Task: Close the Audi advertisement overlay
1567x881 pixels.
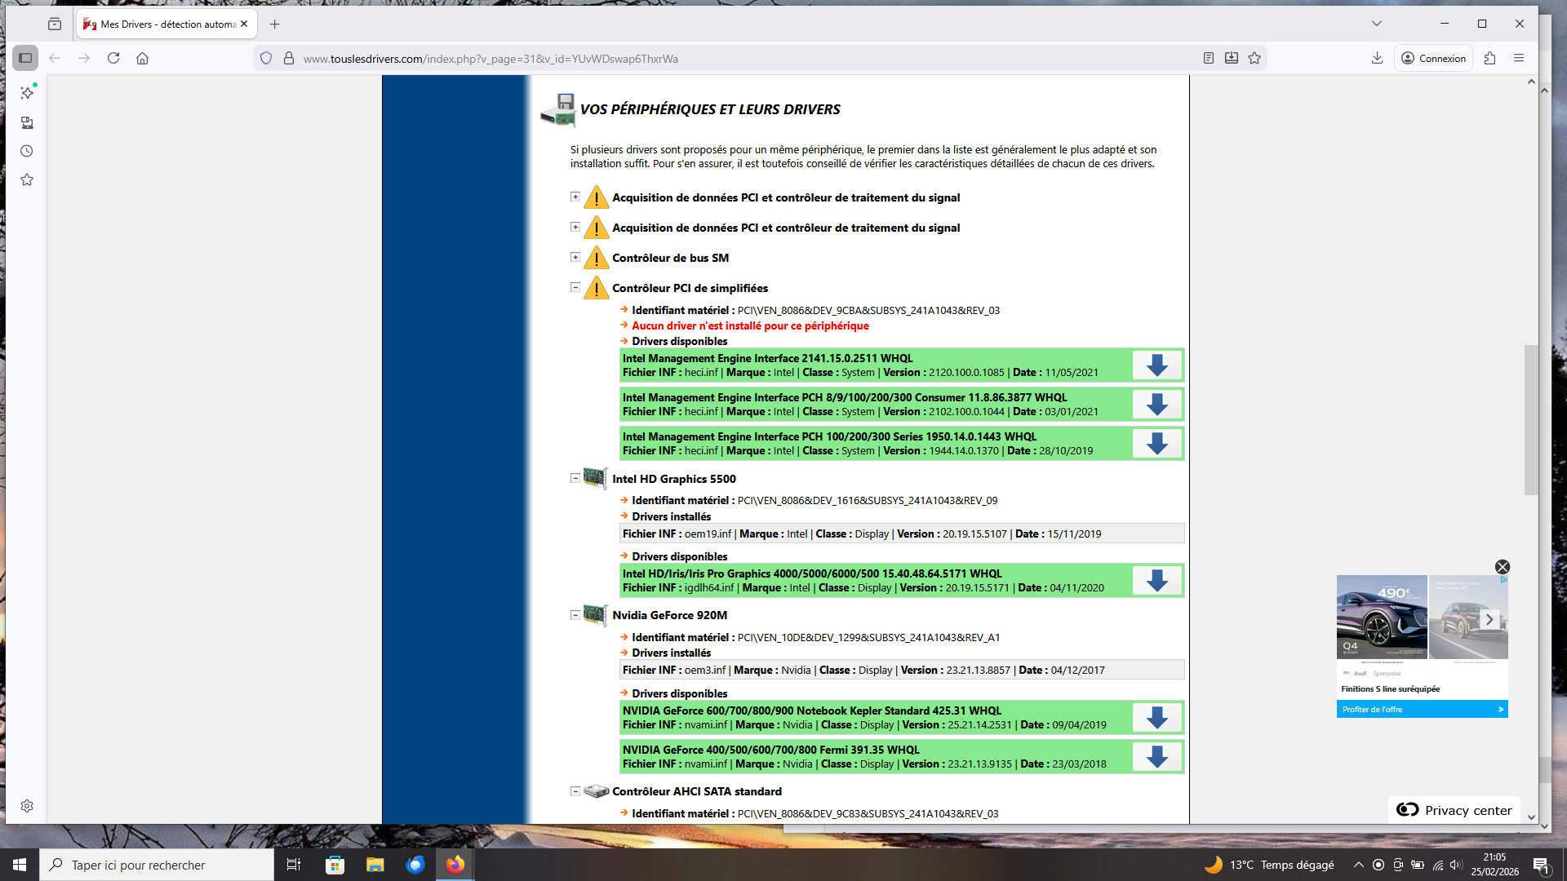Action: [x=1503, y=567]
